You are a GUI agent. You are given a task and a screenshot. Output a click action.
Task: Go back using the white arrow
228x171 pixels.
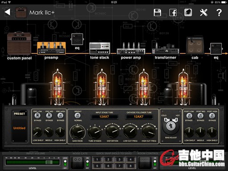(x=8, y=12)
